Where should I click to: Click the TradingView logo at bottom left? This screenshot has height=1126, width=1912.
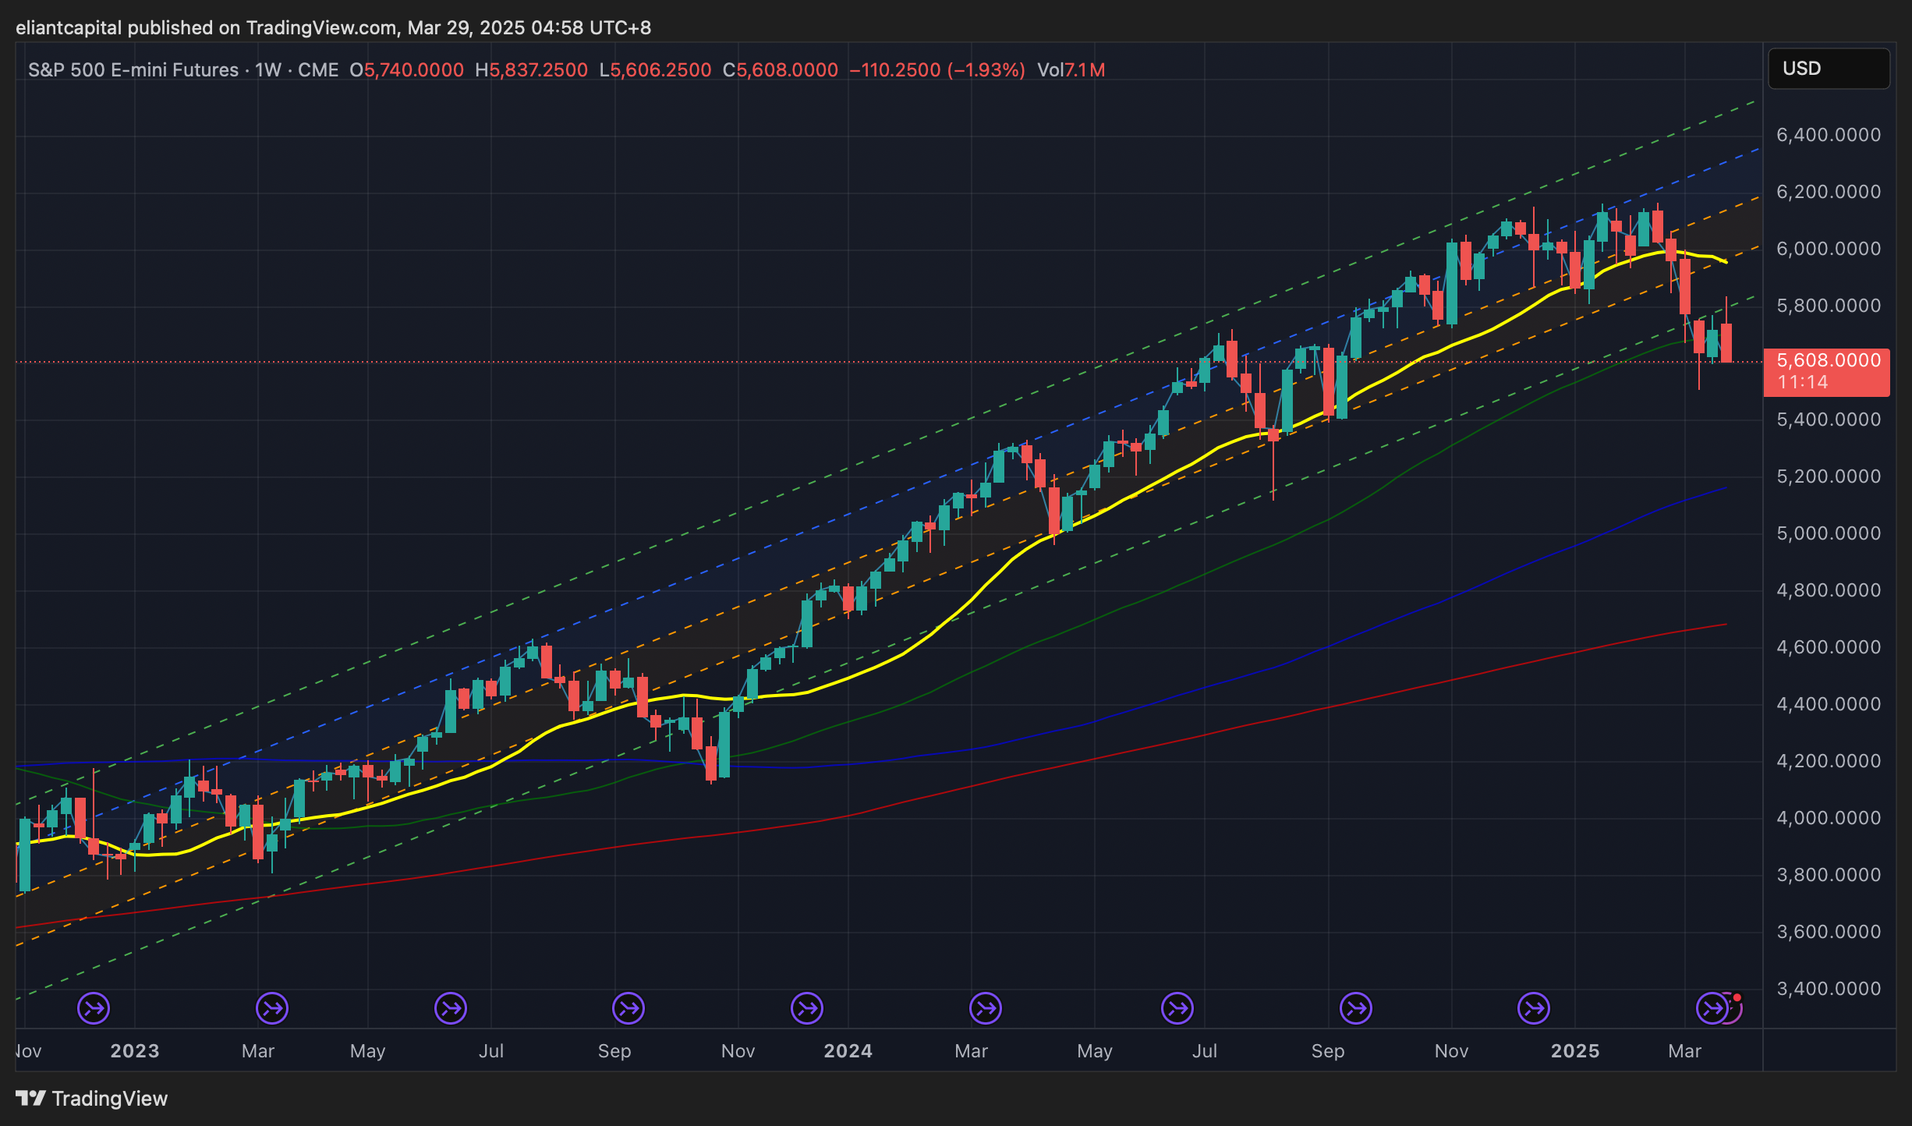click(x=92, y=1099)
